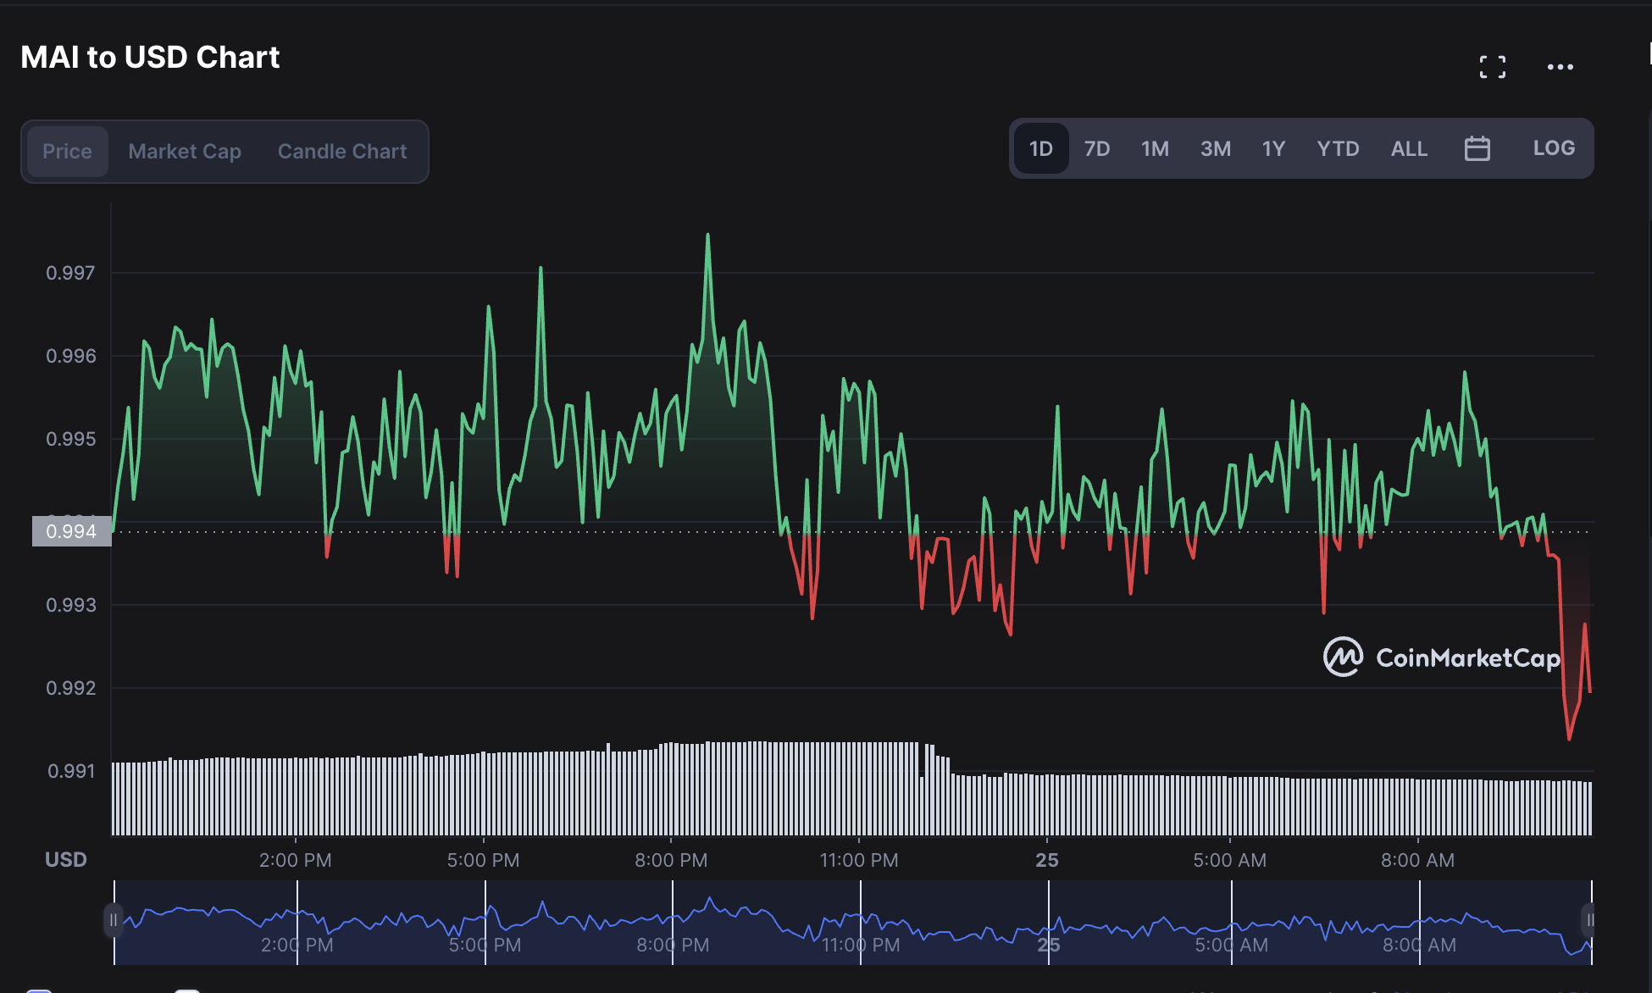This screenshot has width=1652, height=993.
Task: Click the 5:00 AM time axis label
Action: [1230, 860]
